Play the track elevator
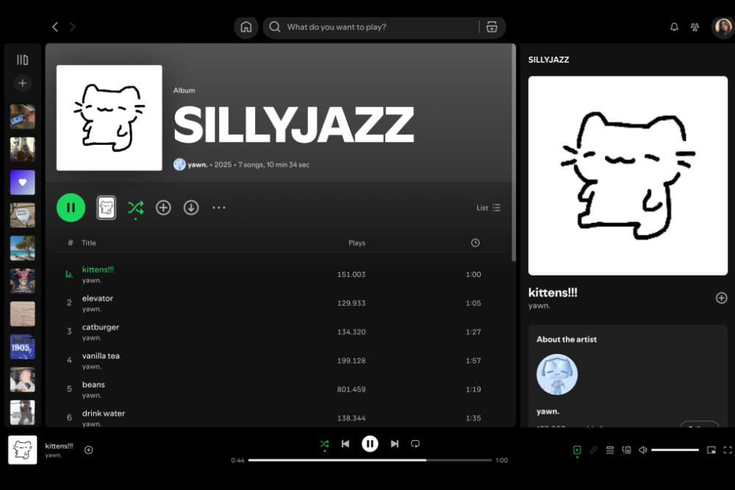Image resolution: width=735 pixels, height=490 pixels. coord(280,303)
